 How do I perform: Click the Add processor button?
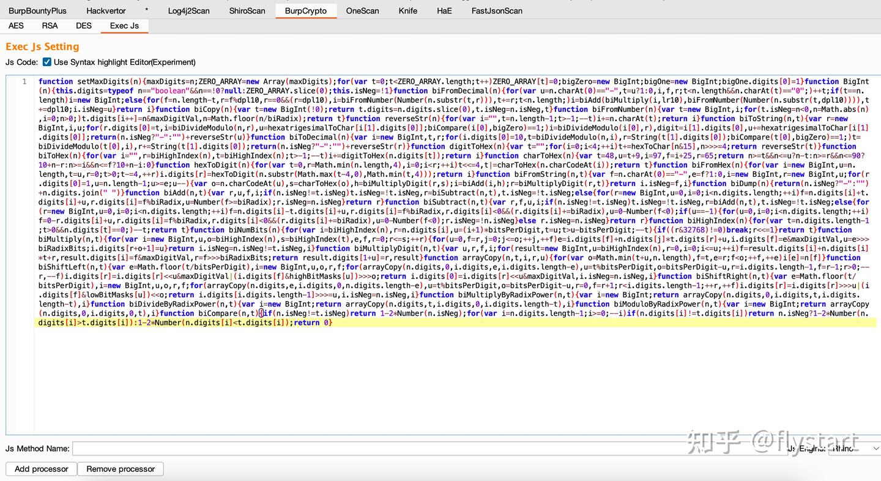(x=41, y=469)
